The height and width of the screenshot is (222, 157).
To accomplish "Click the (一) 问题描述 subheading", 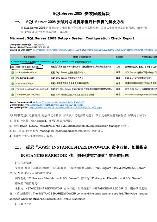I will [x=24, y=163].
